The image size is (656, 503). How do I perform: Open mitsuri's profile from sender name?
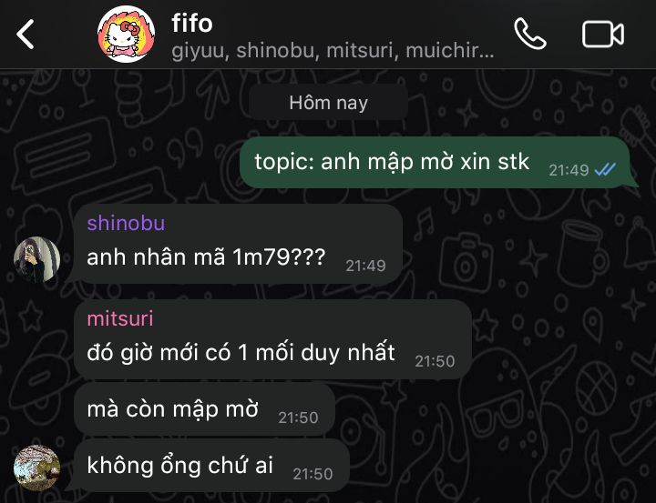[x=120, y=318]
